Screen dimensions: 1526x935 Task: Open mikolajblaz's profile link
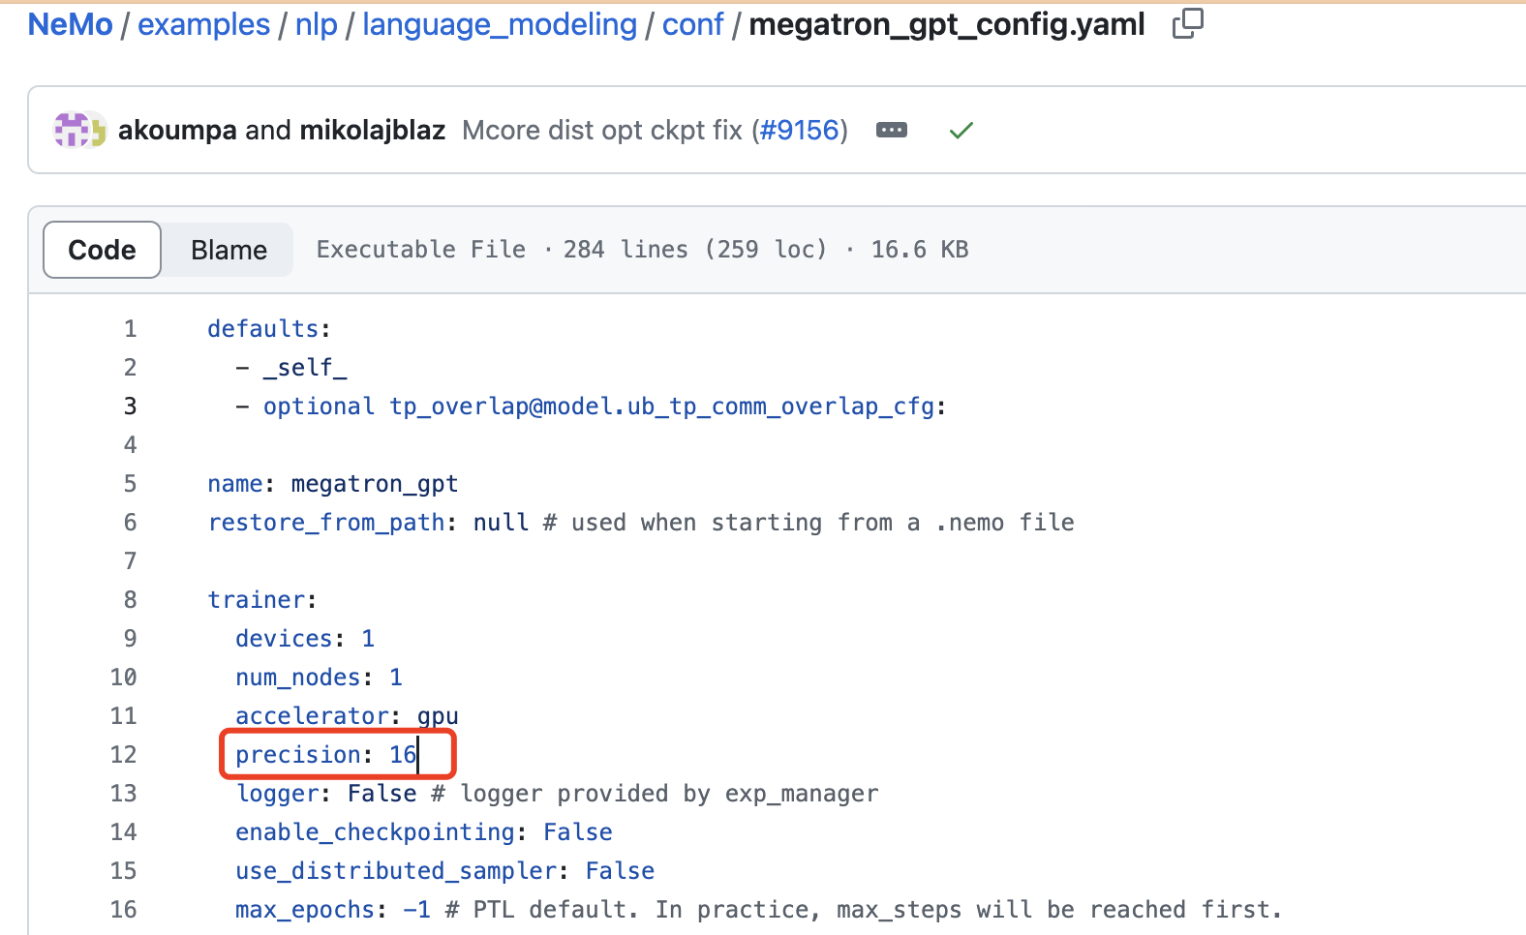[372, 130]
